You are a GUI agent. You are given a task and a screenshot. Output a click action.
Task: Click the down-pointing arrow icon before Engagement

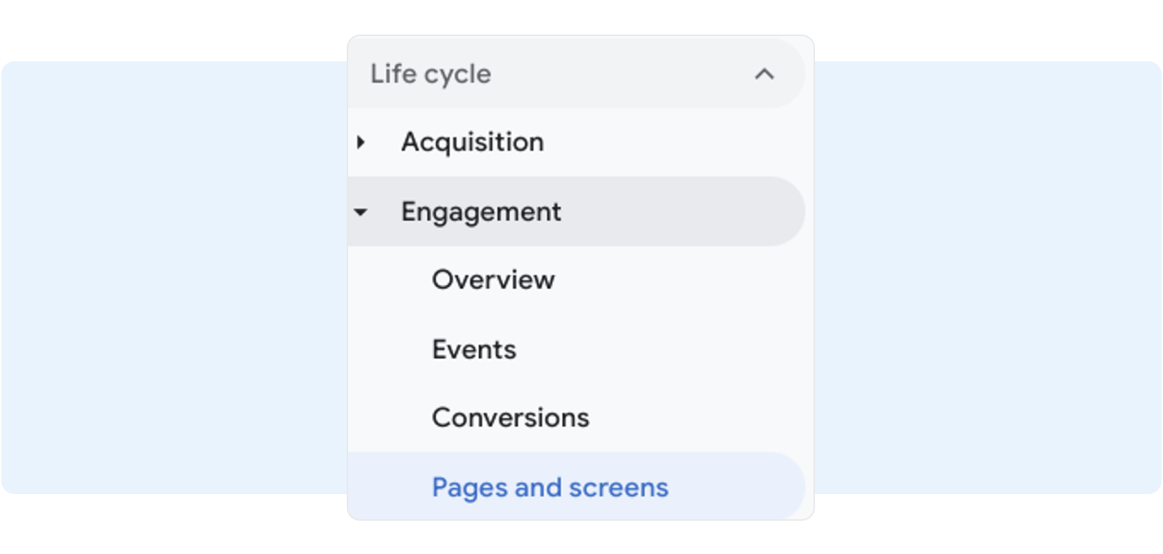[361, 212]
